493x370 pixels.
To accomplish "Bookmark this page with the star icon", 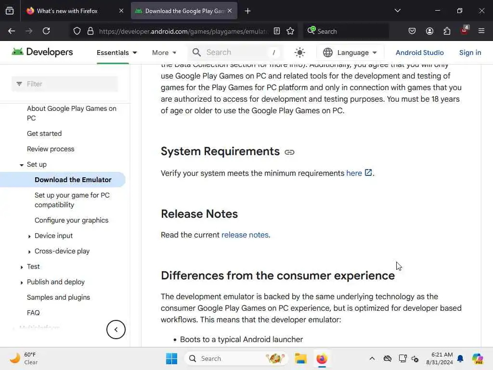I will [290, 31].
